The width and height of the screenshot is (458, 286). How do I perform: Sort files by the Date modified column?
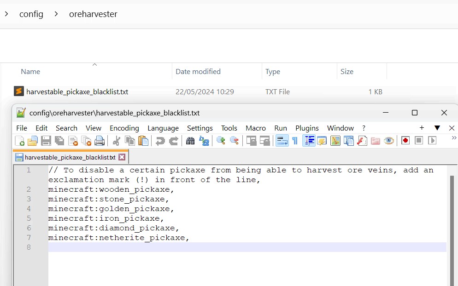[198, 72]
